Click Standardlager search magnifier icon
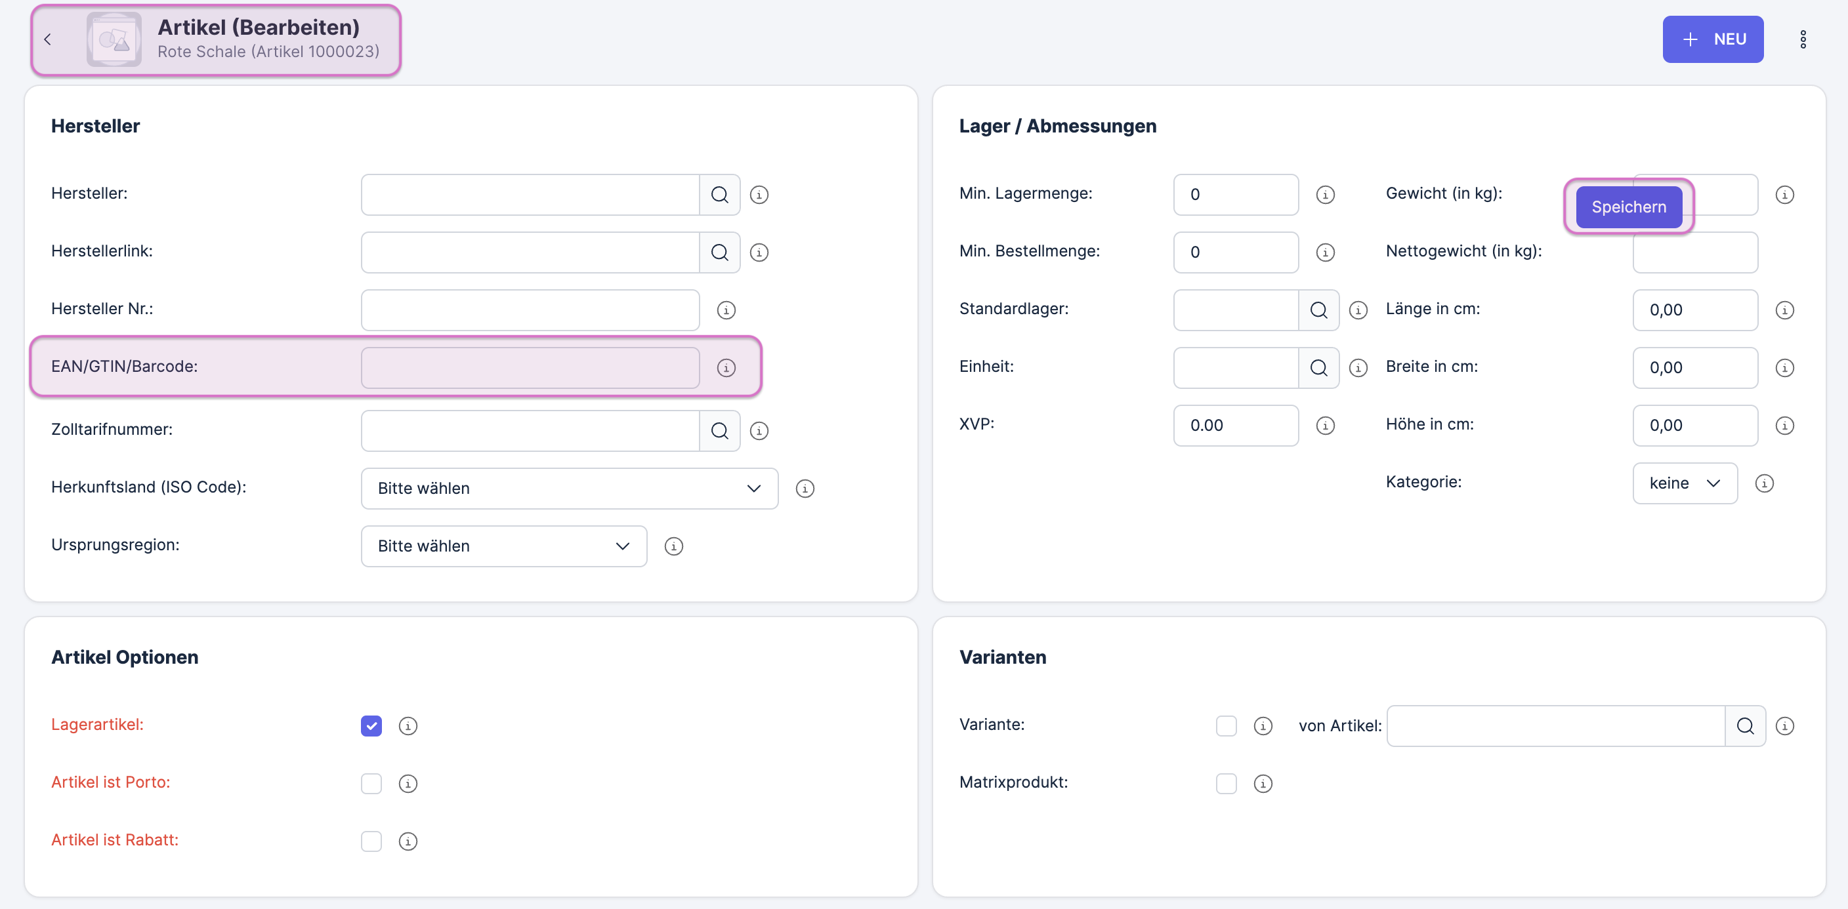The height and width of the screenshot is (909, 1848). pyautogui.click(x=1318, y=310)
